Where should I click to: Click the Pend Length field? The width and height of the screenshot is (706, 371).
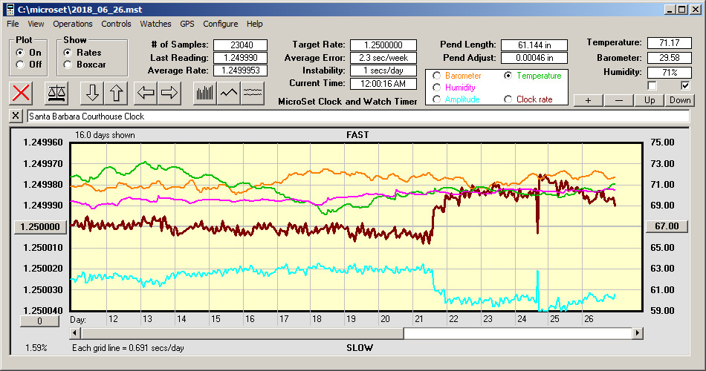pos(534,45)
